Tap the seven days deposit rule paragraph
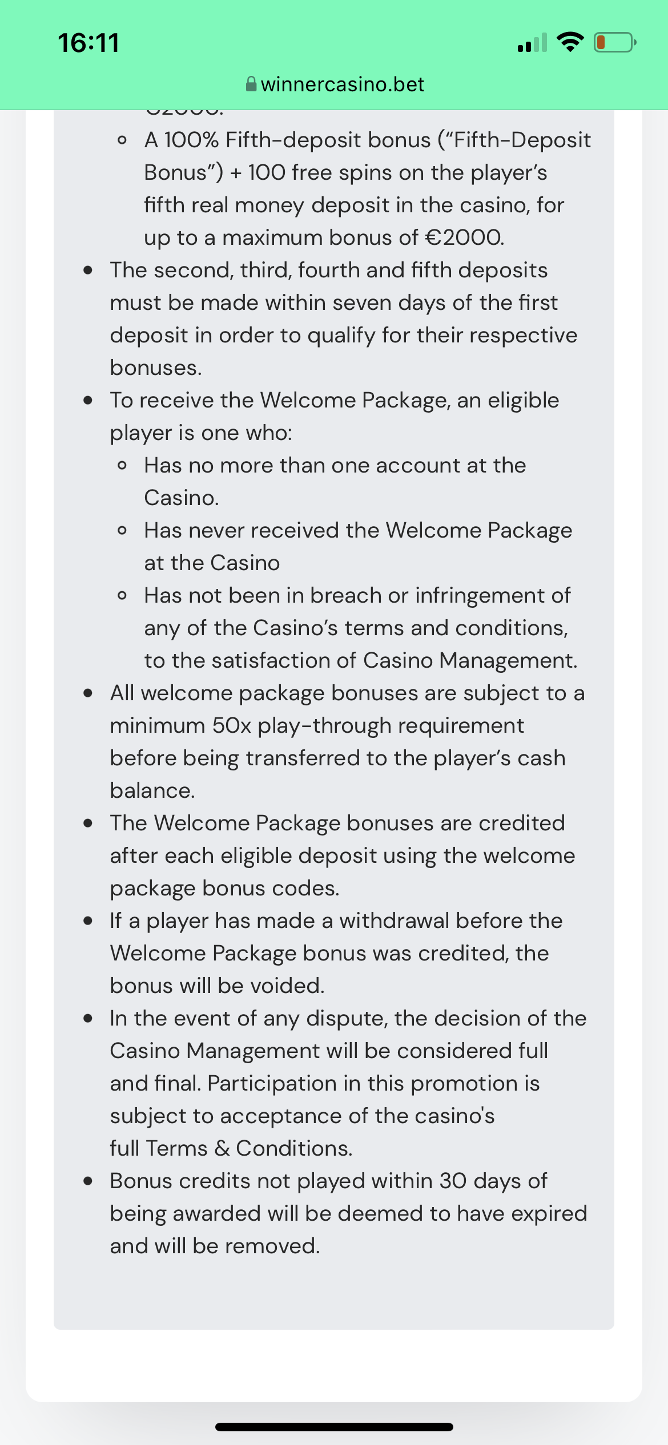Viewport: 668px width, 1445px height. (343, 318)
